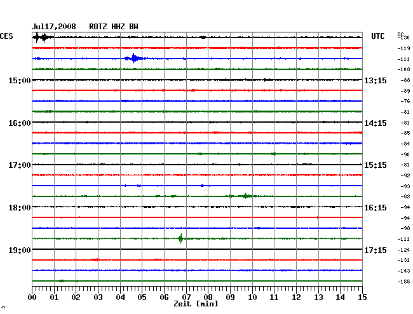Click the 15:00 local time label
This screenshot has height=314, width=413.
point(20,81)
